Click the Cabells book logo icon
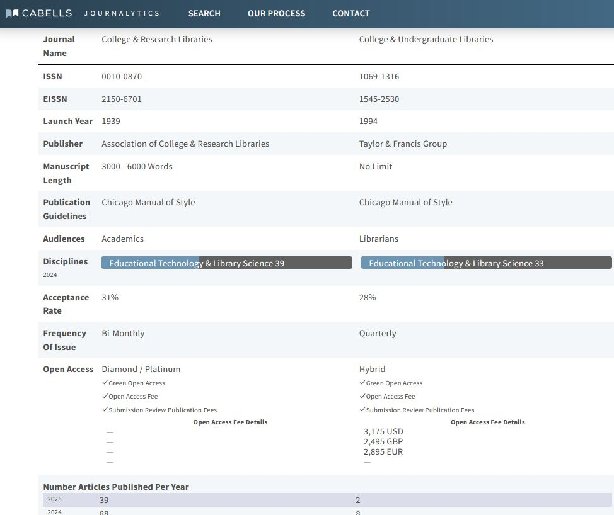The image size is (614, 515). point(12,13)
